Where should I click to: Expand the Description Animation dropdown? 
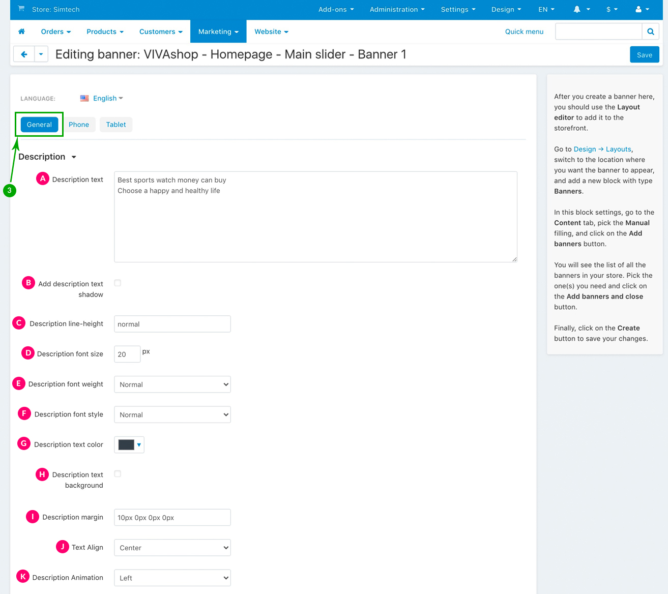(172, 578)
